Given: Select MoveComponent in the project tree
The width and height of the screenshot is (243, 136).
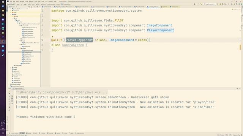Looking at the screenshot, I should pyautogui.click(x=28, y=31).
